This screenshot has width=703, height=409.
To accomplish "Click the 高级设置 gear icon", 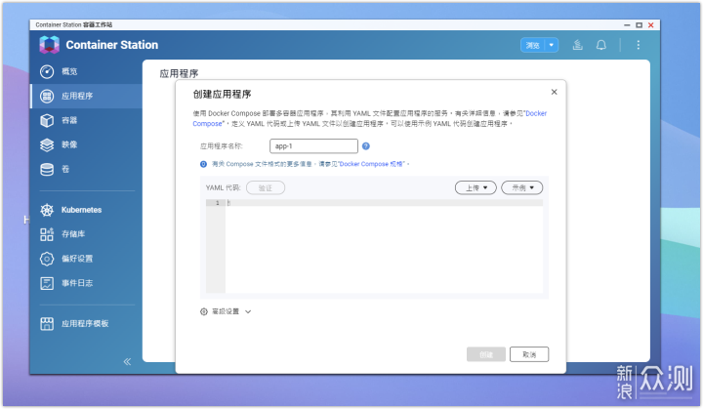I will (203, 311).
